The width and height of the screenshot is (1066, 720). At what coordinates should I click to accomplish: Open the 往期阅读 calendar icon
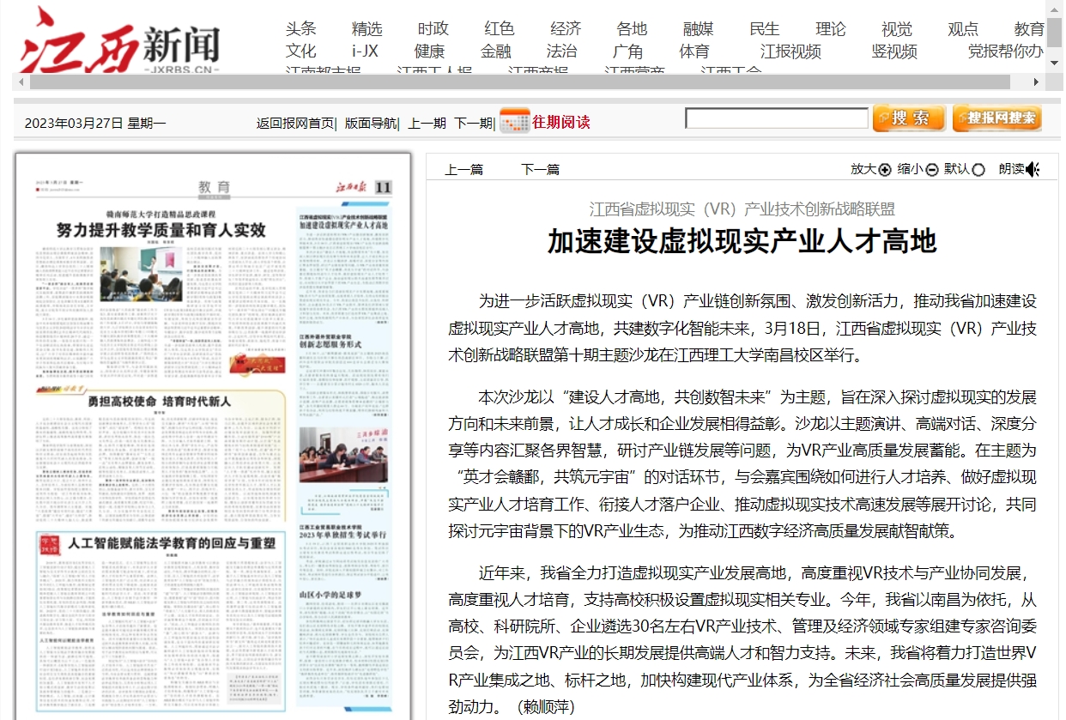coord(514,121)
